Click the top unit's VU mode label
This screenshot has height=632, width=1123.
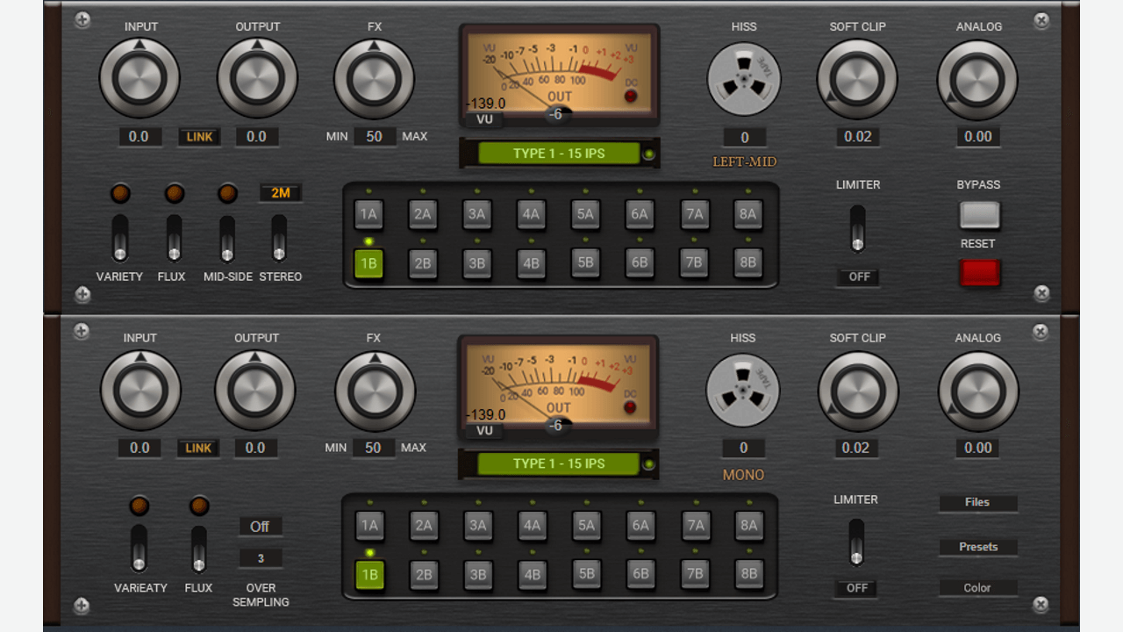coord(484,119)
